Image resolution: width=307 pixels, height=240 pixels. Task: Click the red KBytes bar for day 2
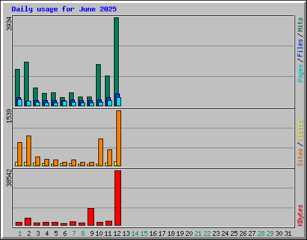(x=28, y=221)
